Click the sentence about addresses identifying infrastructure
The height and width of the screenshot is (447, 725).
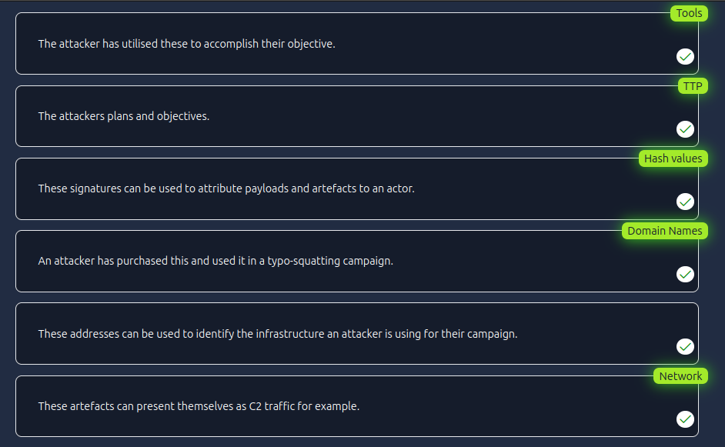click(x=277, y=334)
